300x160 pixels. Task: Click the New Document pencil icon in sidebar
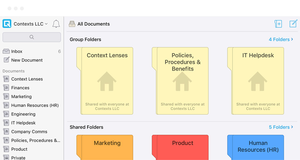[7, 60]
